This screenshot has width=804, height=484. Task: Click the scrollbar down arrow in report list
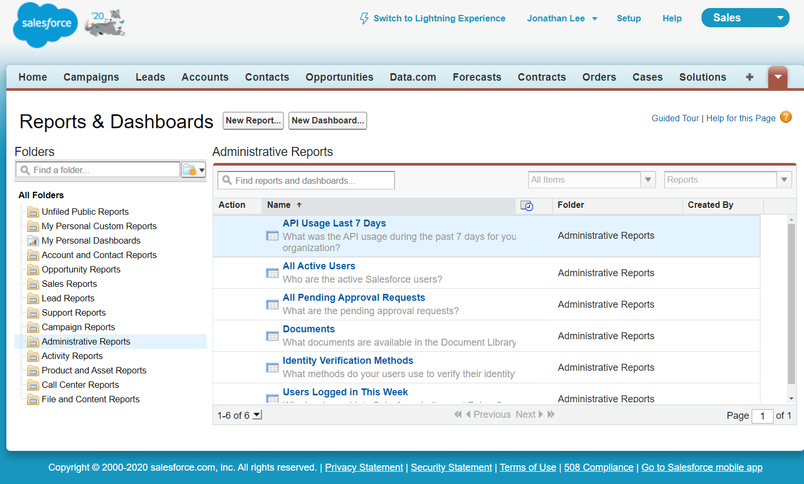pos(791,399)
